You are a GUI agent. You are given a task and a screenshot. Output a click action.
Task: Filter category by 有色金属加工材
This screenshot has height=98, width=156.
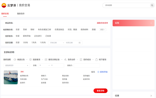(x=44, y=30)
